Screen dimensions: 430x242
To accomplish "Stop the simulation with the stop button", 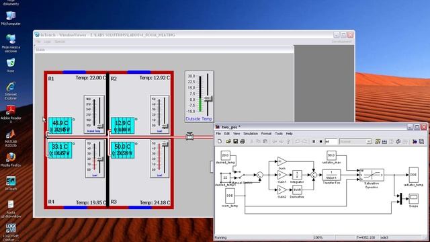I will [320, 142].
